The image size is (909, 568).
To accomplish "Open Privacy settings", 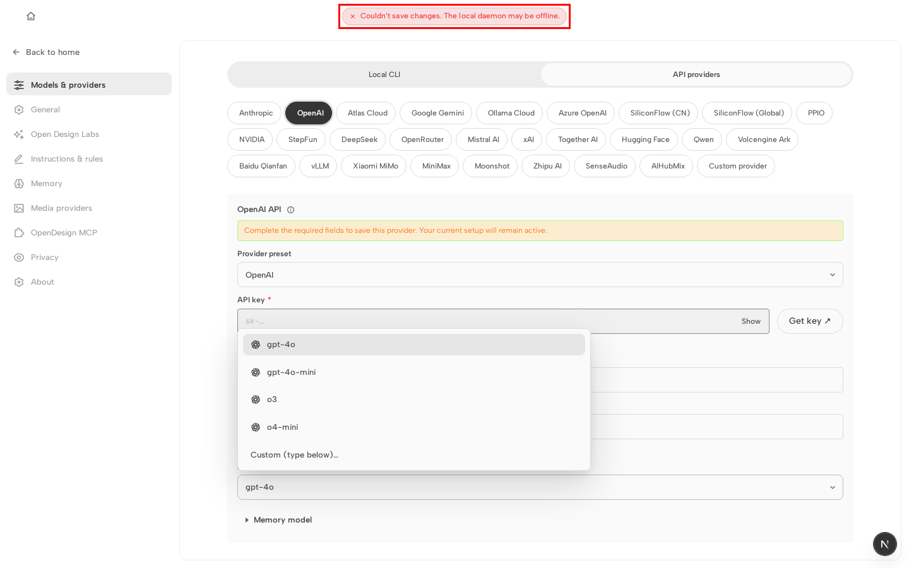I will point(89,257).
